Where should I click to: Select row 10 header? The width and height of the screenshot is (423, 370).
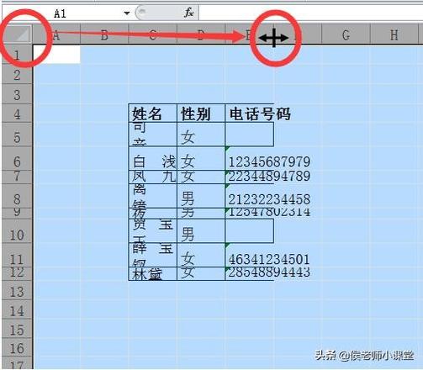pos(17,231)
